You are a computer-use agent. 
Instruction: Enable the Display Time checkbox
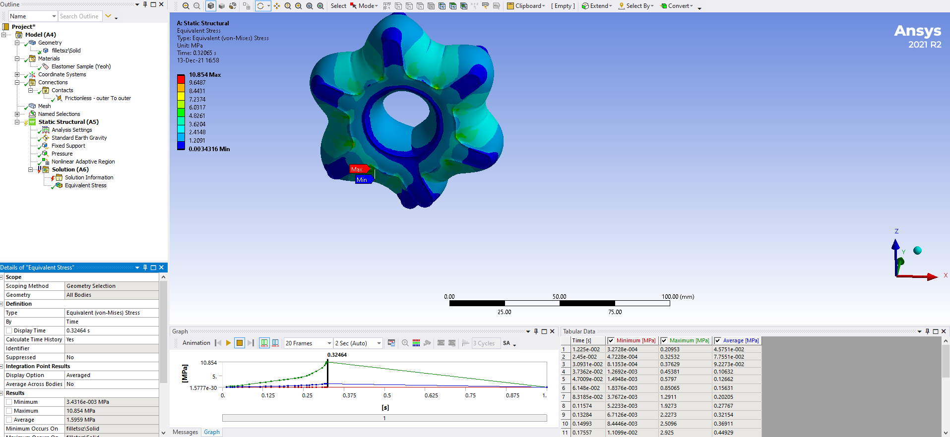9,330
